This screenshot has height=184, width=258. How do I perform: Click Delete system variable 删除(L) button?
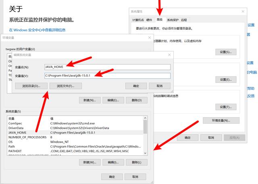[x=137, y=162]
